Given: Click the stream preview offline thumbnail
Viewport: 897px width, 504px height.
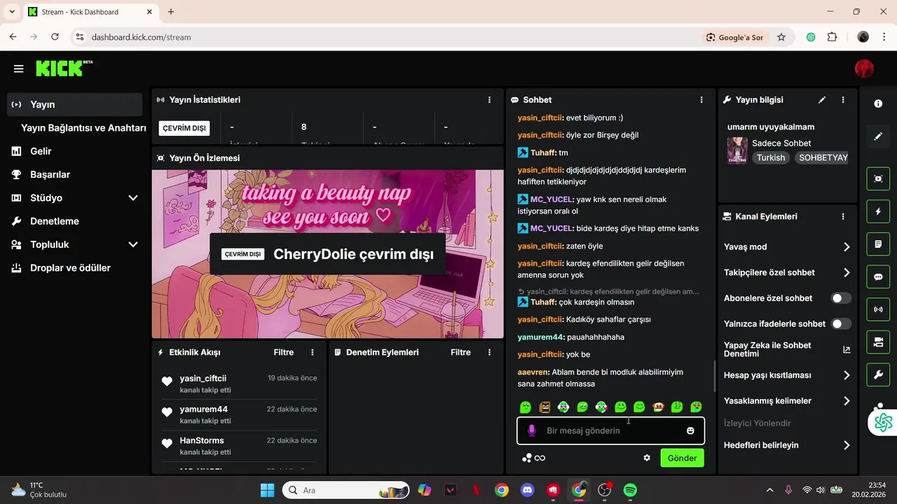Looking at the screenshot, I should click(328, 254).
